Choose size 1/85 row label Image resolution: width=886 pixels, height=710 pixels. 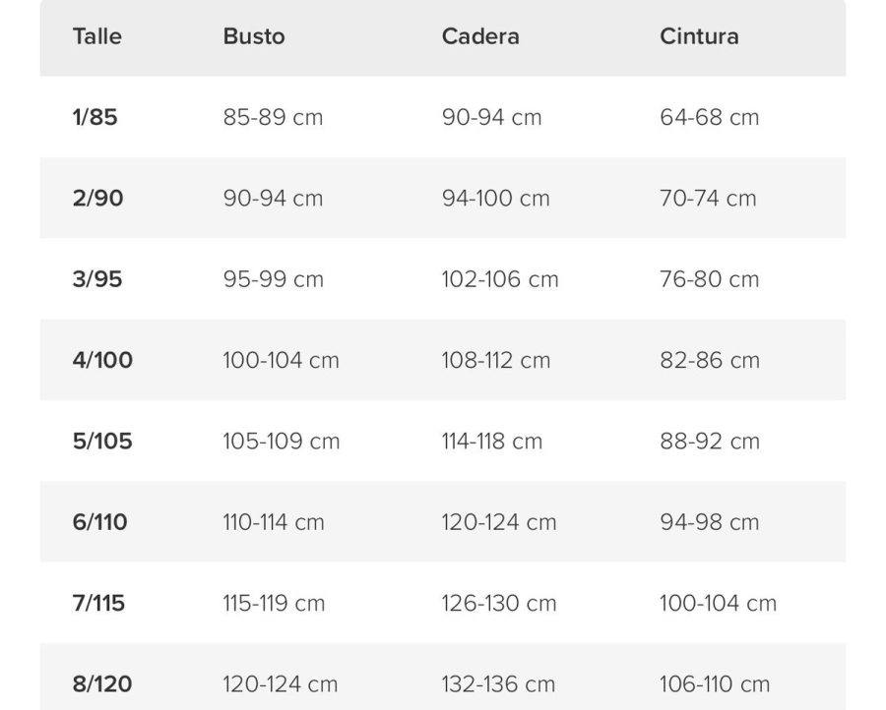(x=95, y=117)
